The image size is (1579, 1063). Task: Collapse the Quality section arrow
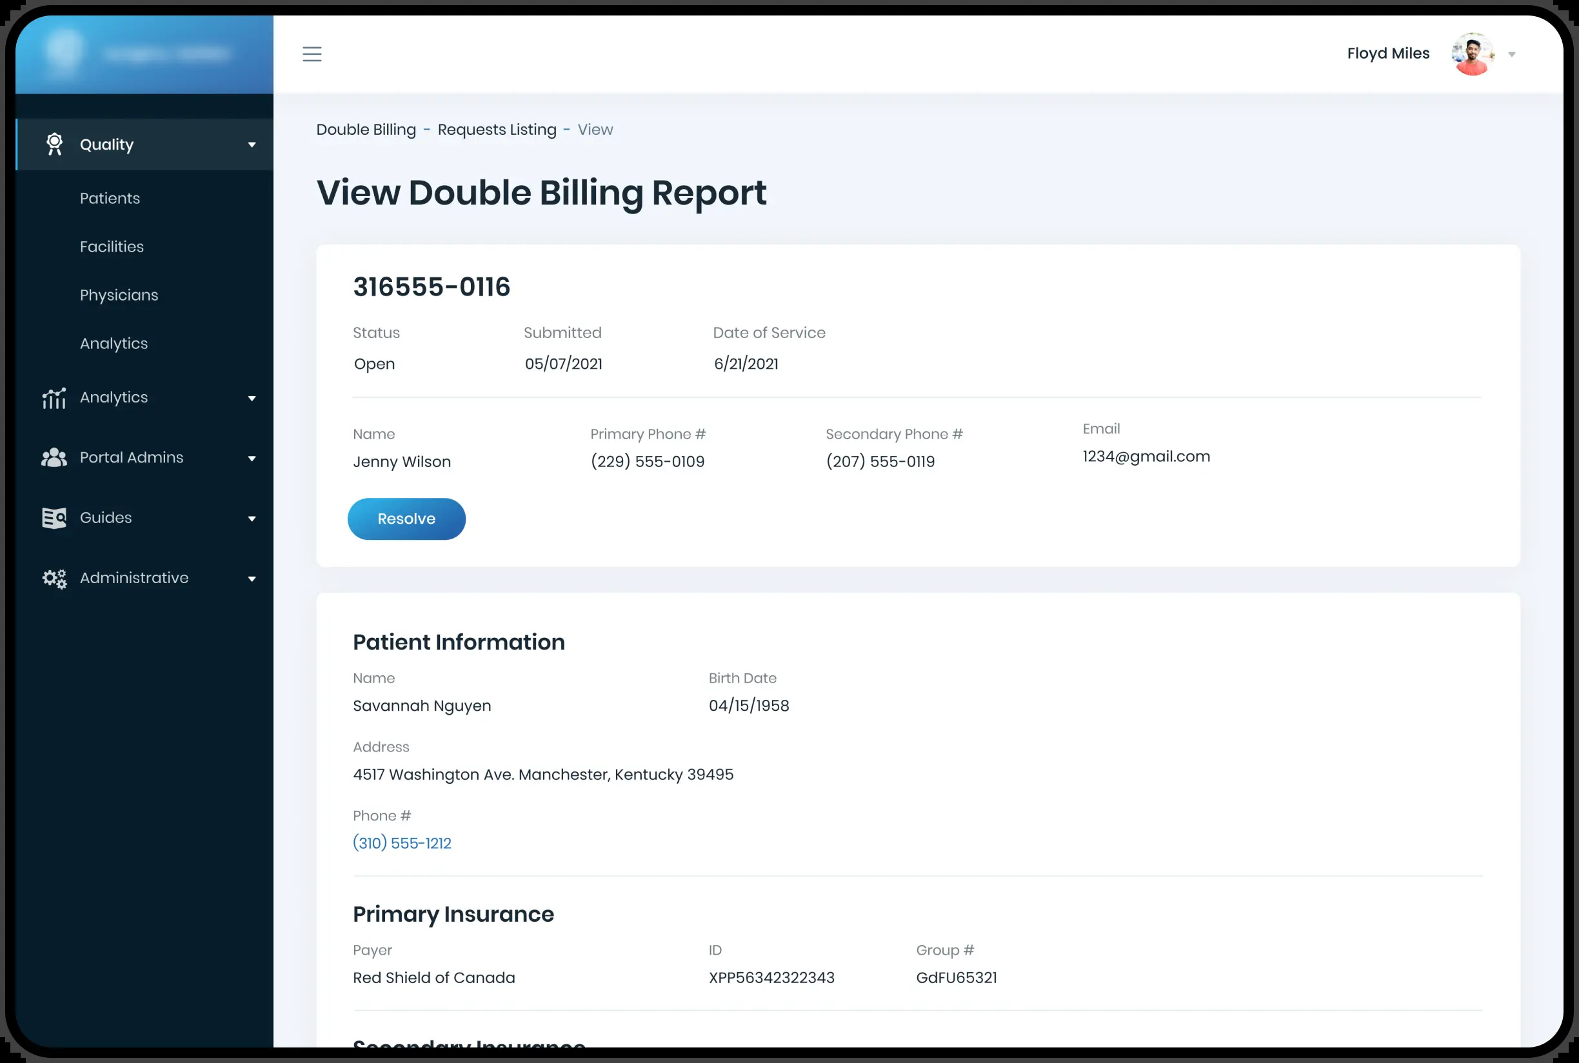pos(252,144)
